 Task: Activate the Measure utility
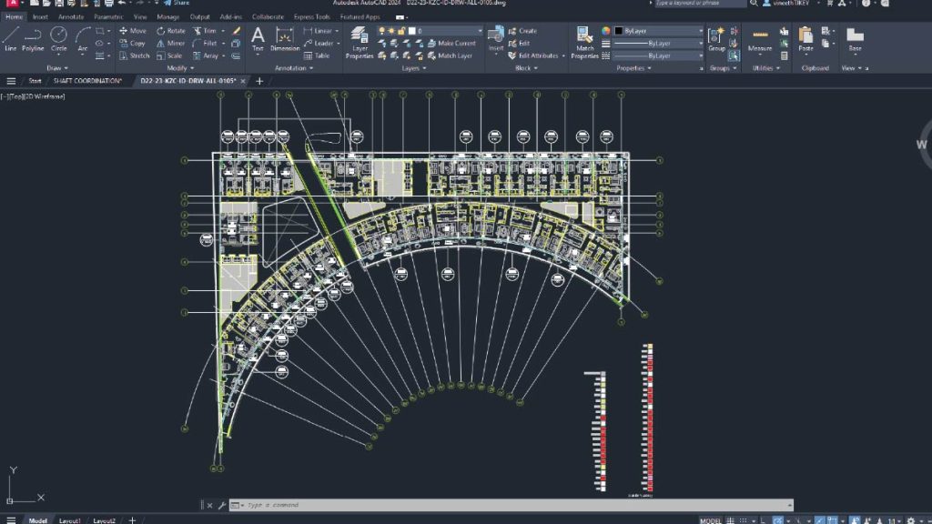(759, 38)
